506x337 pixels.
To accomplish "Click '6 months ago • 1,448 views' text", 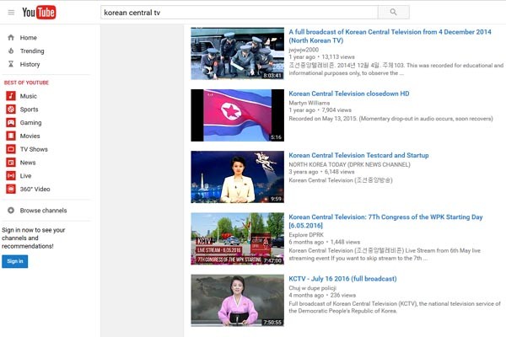I will (x=325, y=242).
